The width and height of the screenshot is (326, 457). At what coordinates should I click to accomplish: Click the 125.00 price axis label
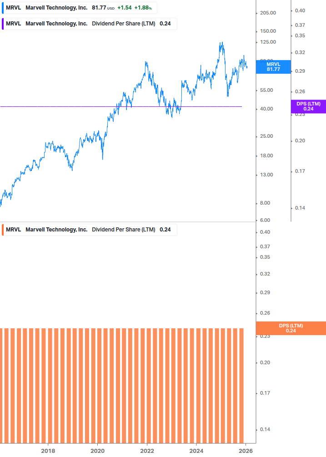268,42
